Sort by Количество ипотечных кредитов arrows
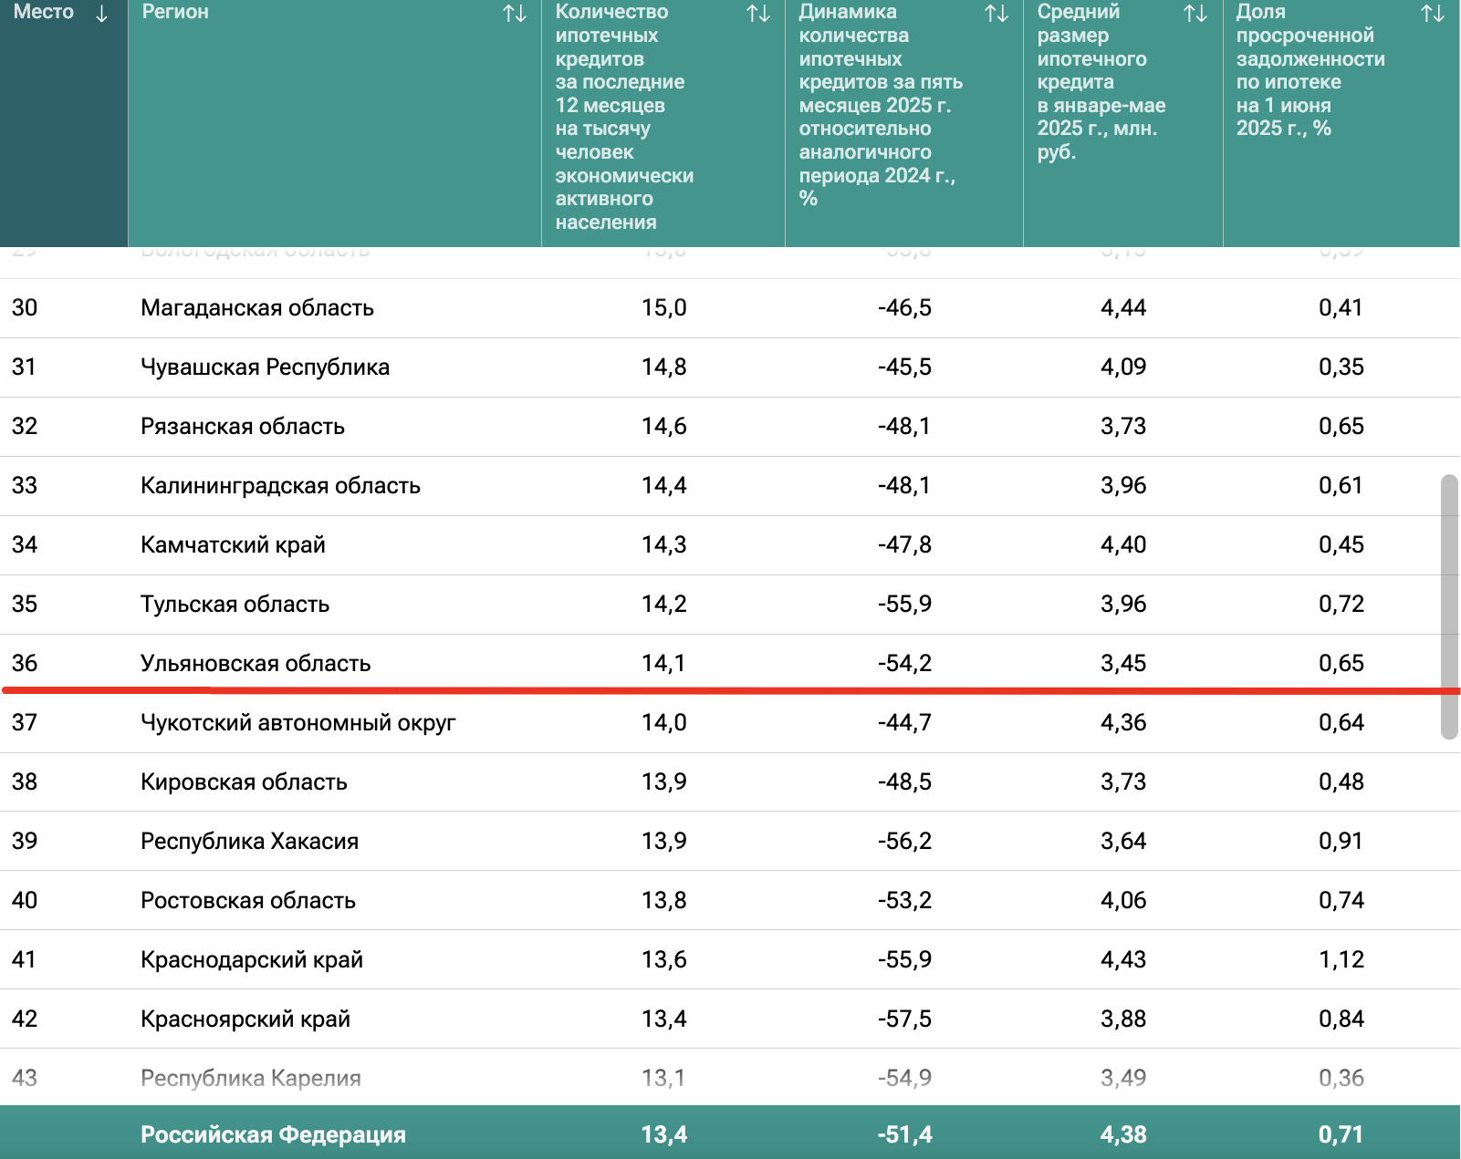The width and height of the screenshot is (1461, 1159). click(x=758, y=14)
